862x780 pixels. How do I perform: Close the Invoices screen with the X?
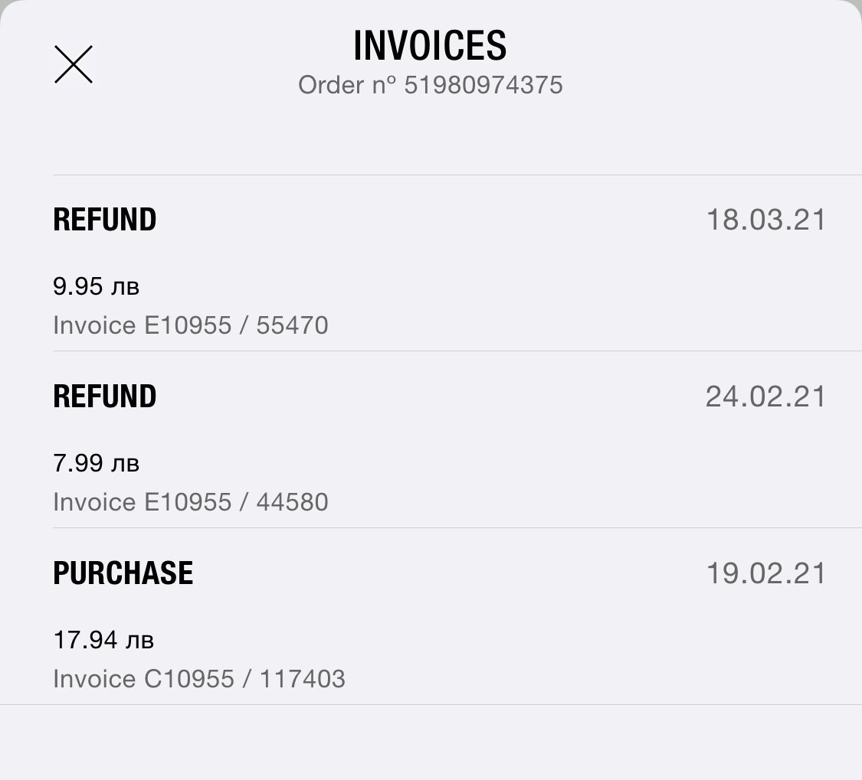point(74,64)
